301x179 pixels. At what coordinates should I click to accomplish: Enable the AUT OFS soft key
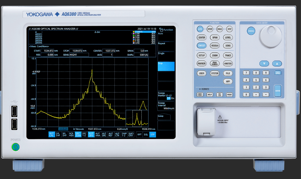point(91,134)
